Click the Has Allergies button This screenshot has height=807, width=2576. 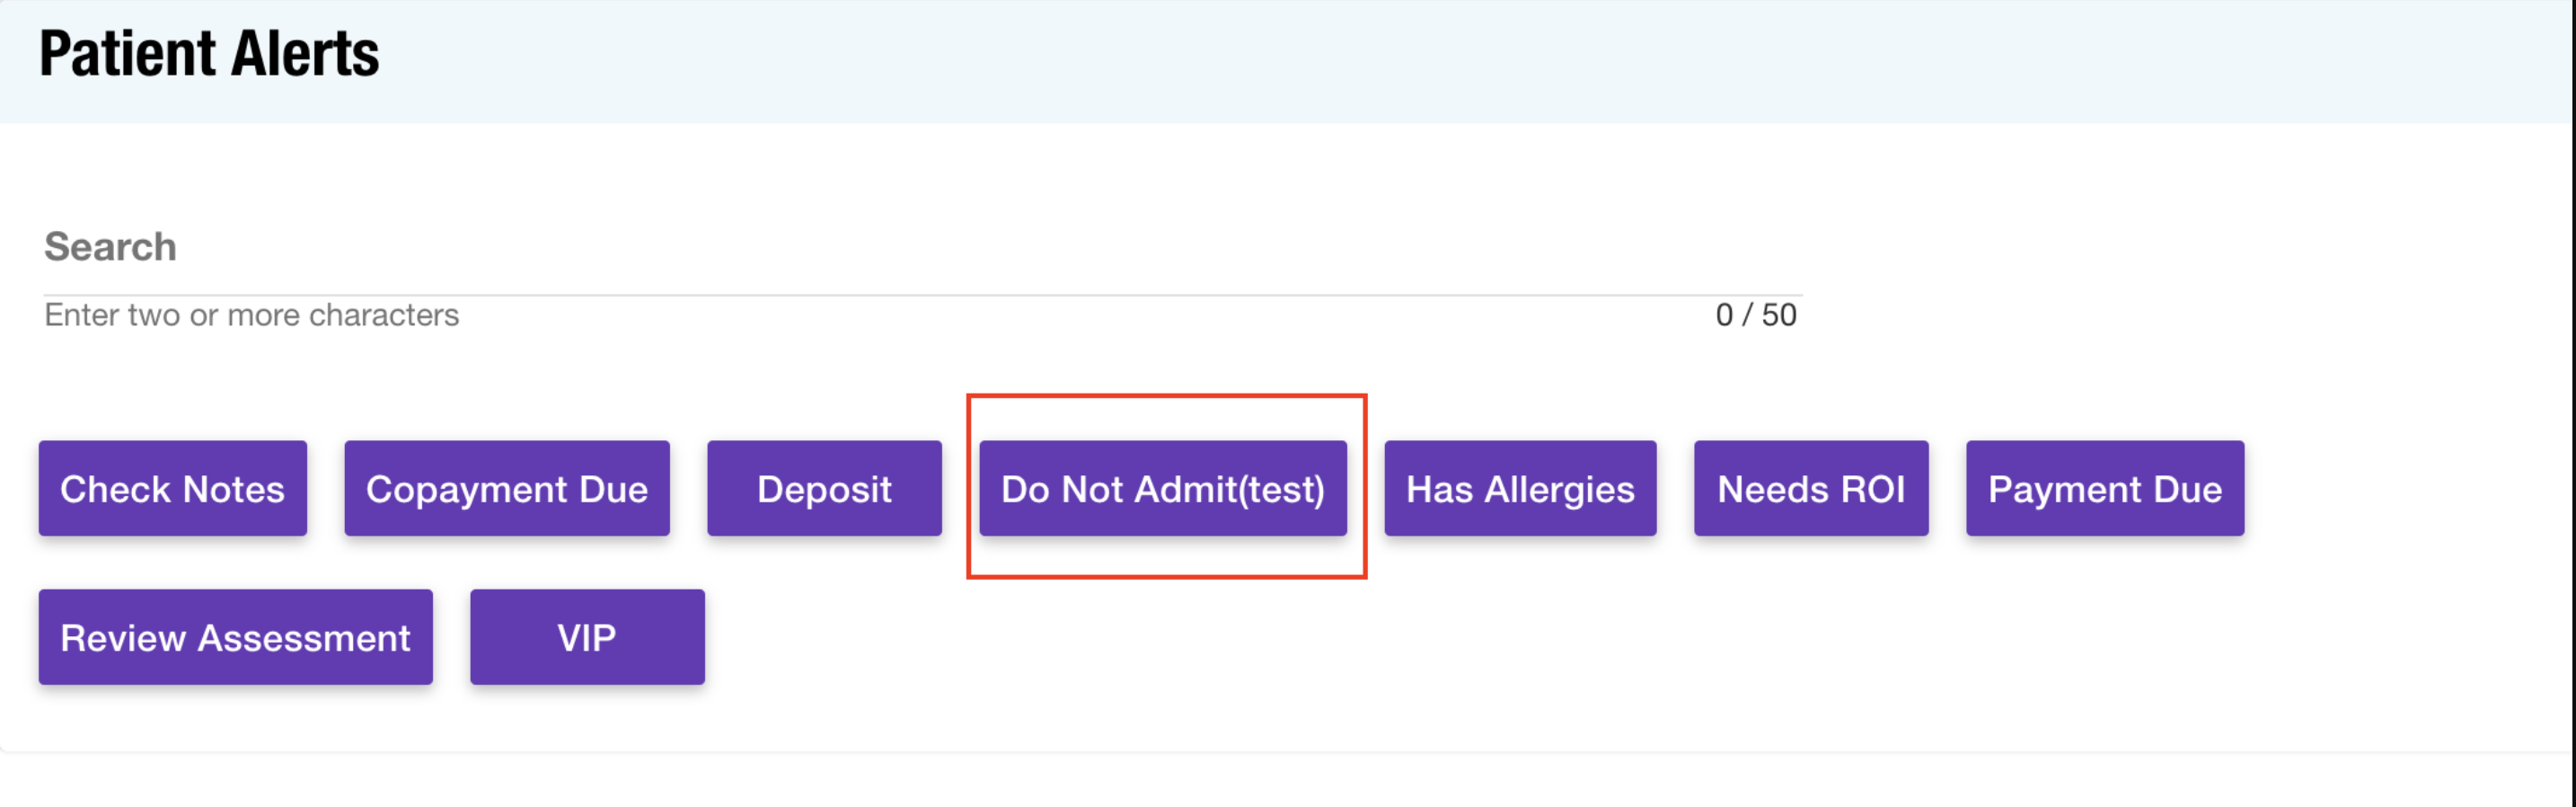coord(1519,489)
